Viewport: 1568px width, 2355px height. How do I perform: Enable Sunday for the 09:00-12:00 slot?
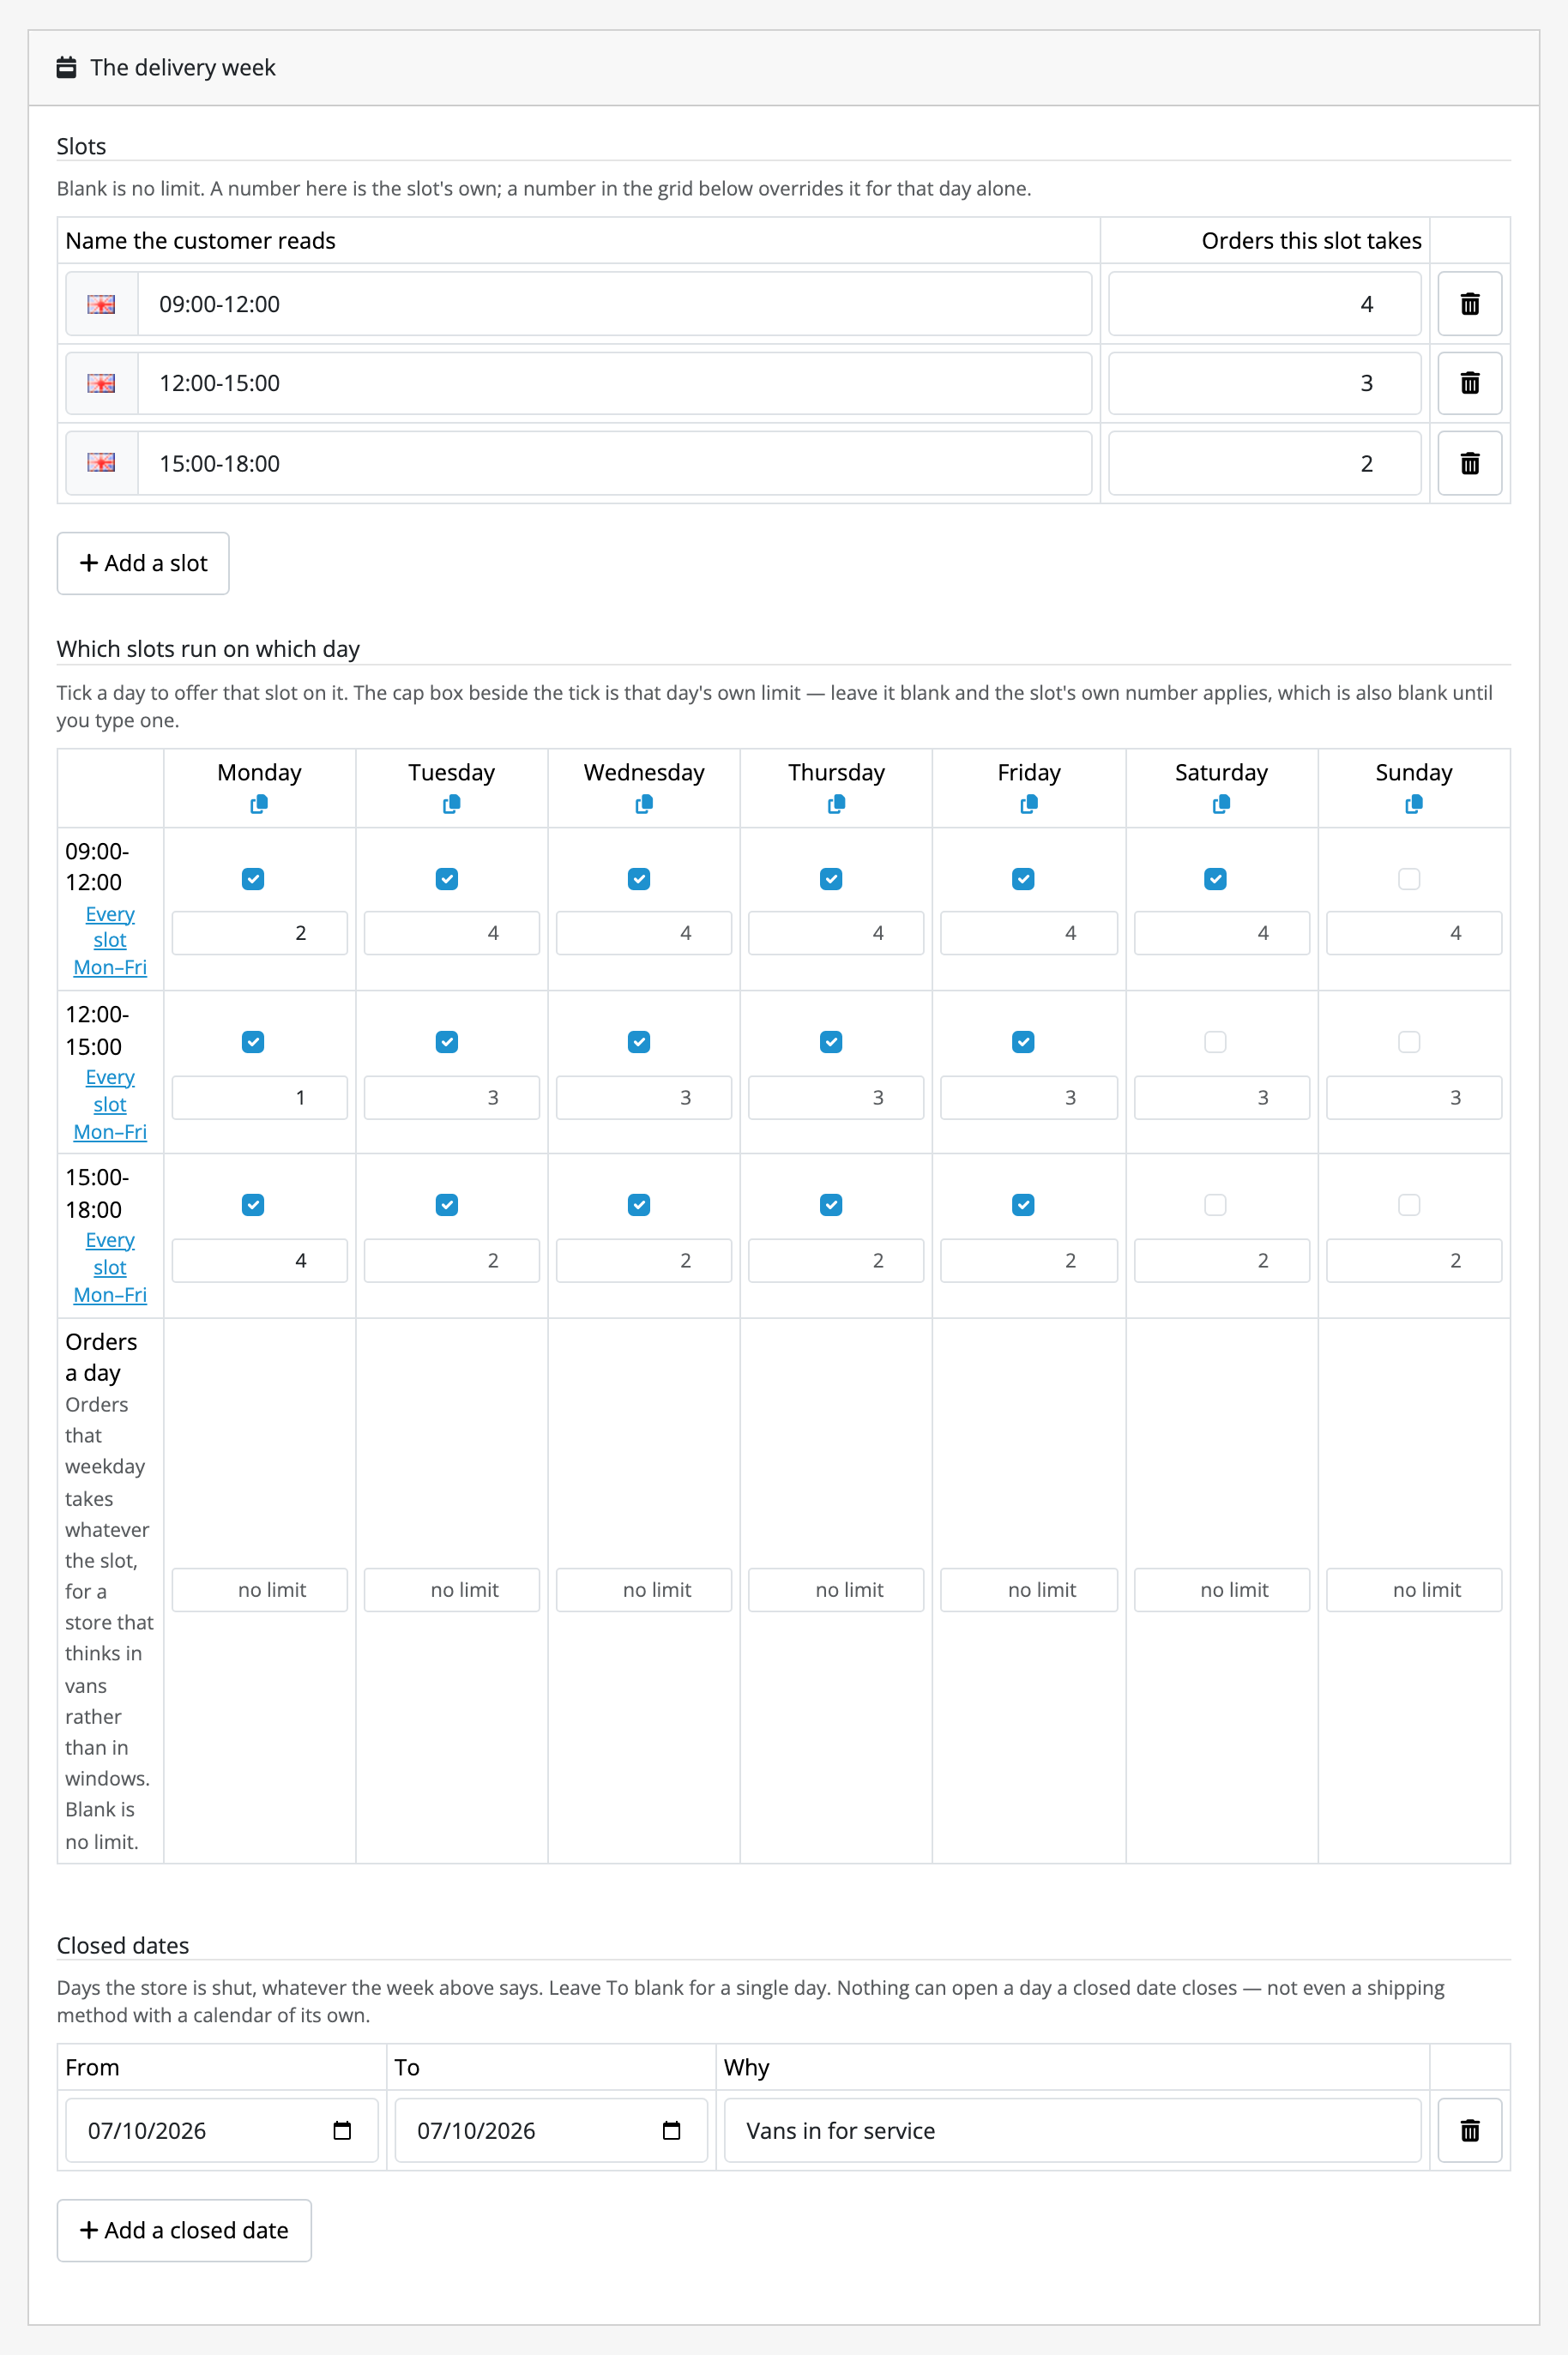1408,879
